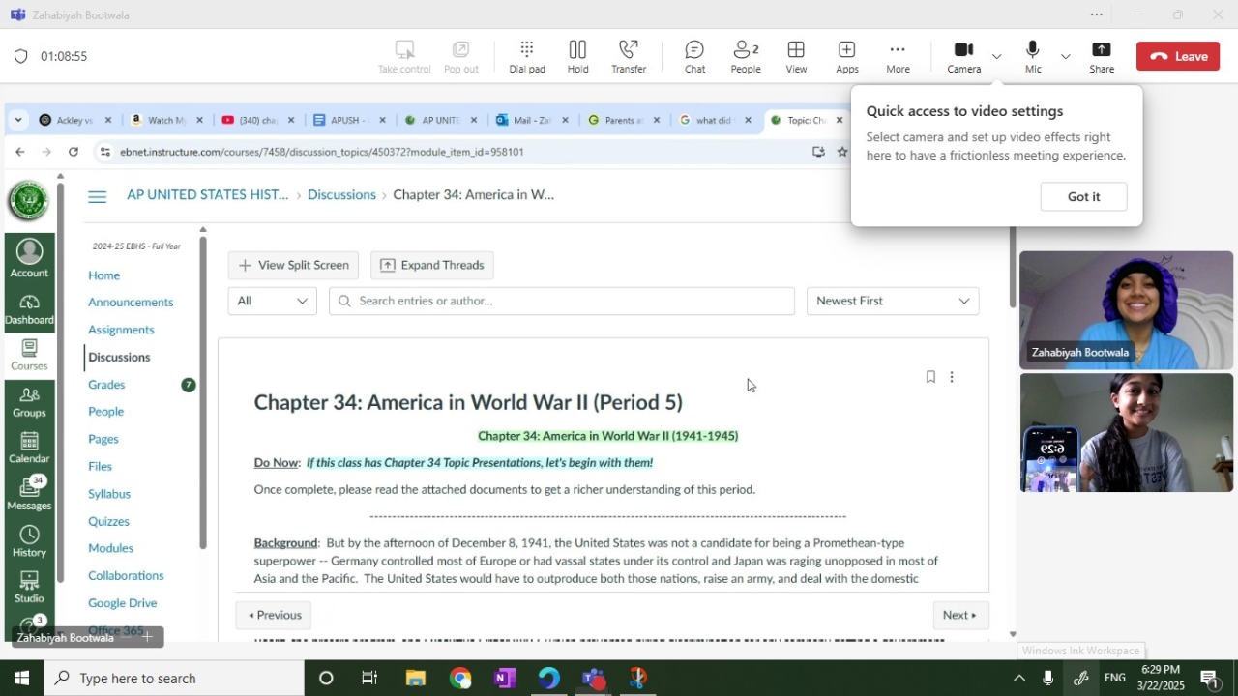Open the course Syllabus

[x=109, y=494]
